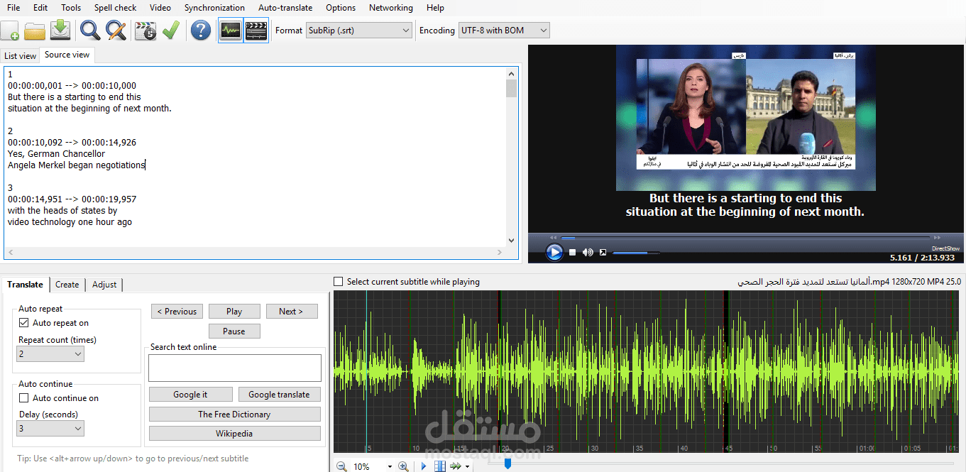
Task: Expand the playback speed arrow dropdown
Action: pos(467,467)
